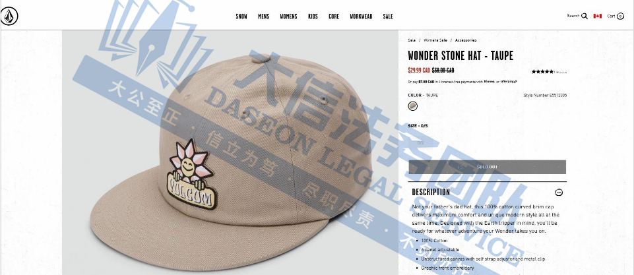This screenshot has width=634, height=275.
Task: Click the five-star rating icons
Action: (x=542, y=72)
